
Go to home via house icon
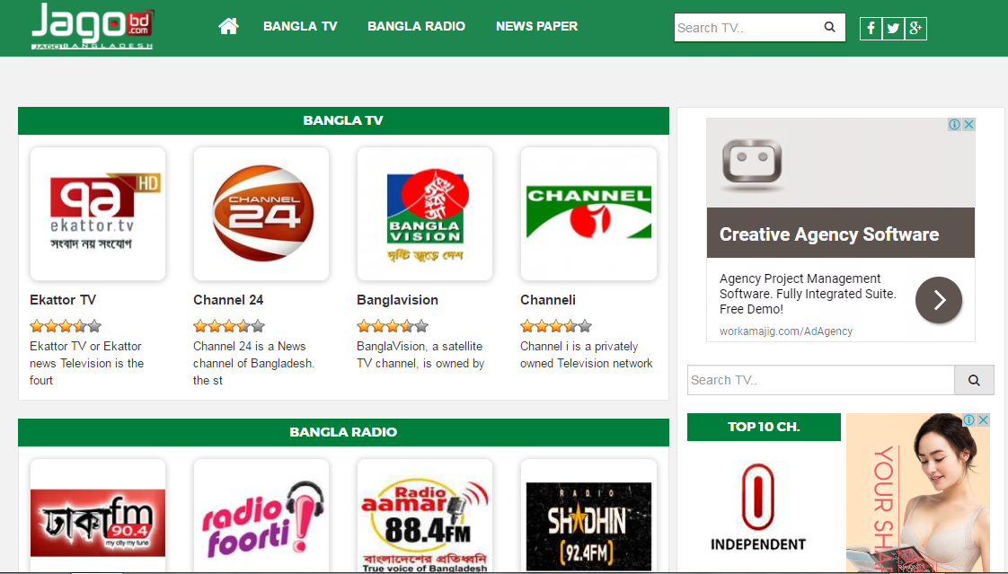pyautogui.click(x=228, y=26)
